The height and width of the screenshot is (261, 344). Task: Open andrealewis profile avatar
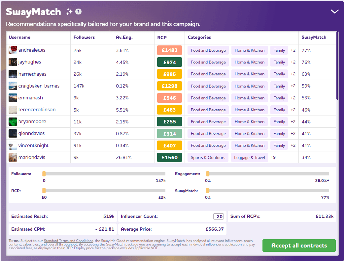13,50
